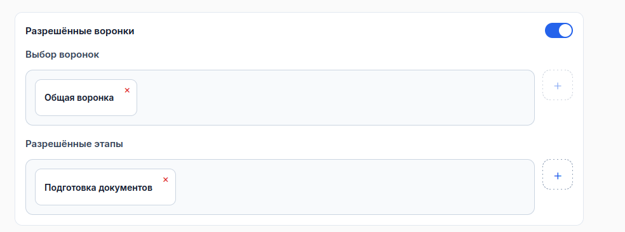
Task: Remove the Подготовка документов chip with red cross
Action: pyautogui.click(x=166, y=180)
